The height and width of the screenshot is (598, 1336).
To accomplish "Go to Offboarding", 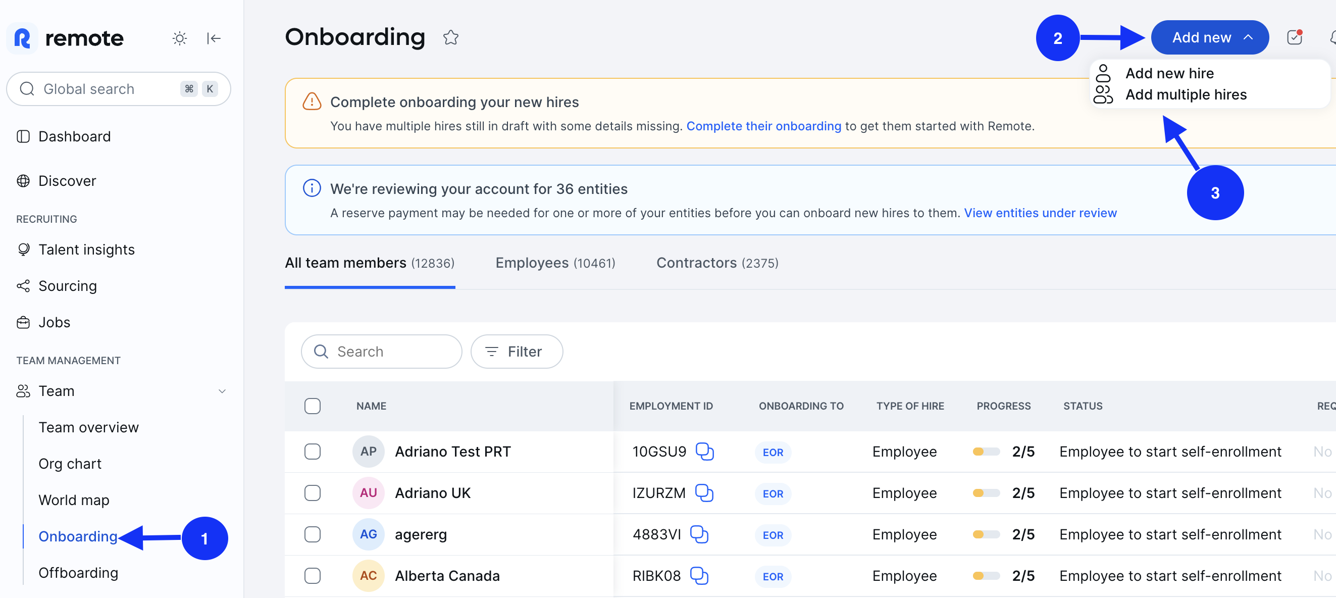I will tap(78, 573).
